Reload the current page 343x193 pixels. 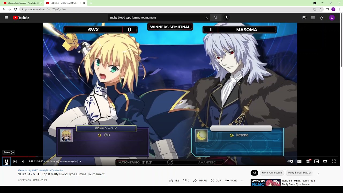(x=15, y=9)
